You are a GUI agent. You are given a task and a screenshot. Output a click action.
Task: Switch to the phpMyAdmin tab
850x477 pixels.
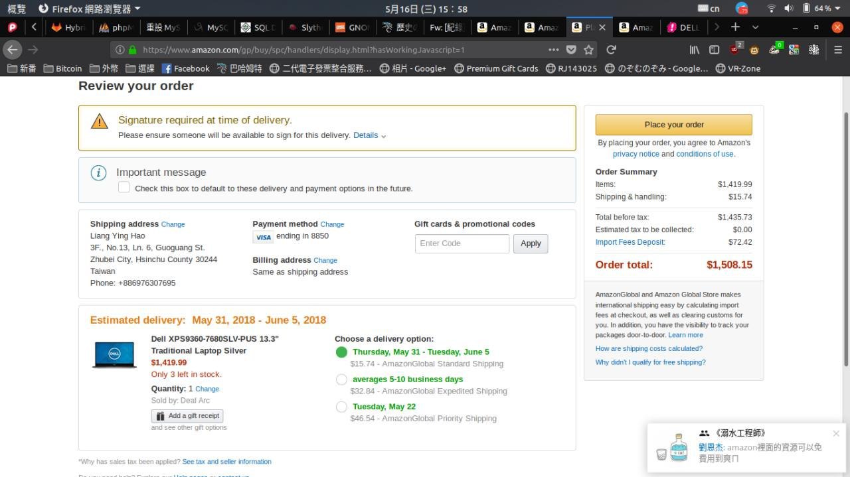(116, 27)
